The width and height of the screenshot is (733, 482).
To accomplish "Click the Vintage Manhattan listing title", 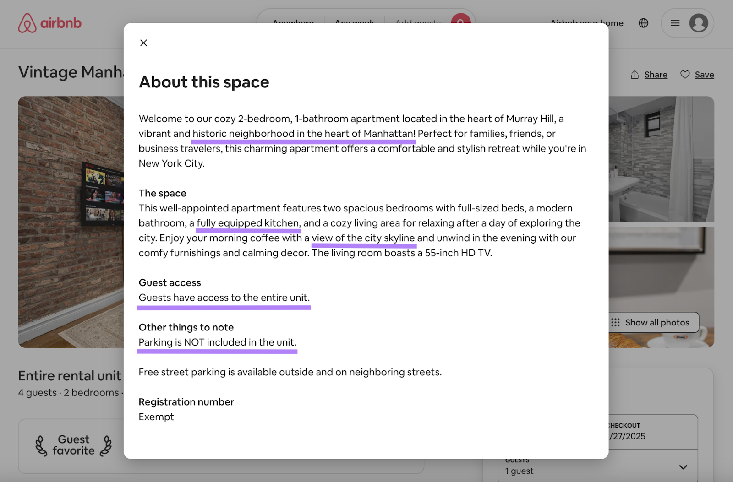I will point(71,72).
